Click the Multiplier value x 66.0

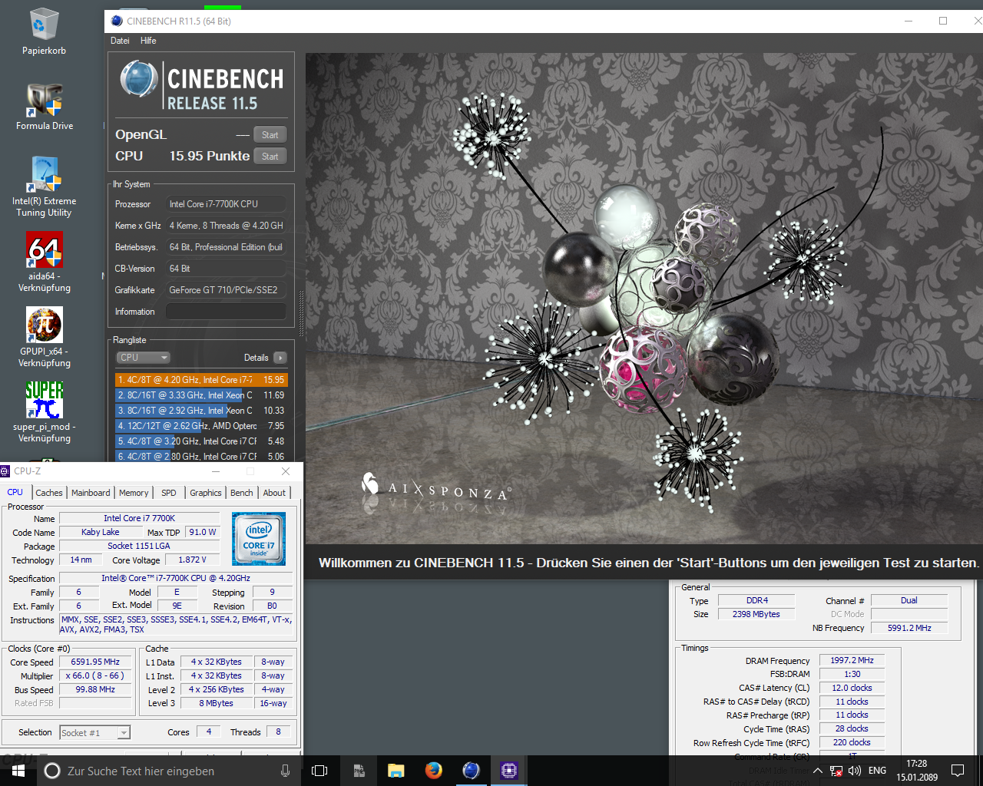pos(95,675)
